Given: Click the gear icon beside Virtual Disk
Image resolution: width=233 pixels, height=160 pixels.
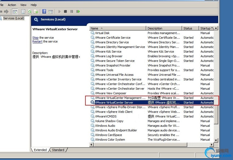Looking at the screenshot, I should tap(93, 33).
